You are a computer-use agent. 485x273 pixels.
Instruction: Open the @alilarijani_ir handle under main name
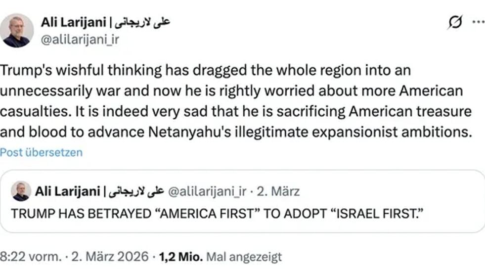(x=80, y=40)
